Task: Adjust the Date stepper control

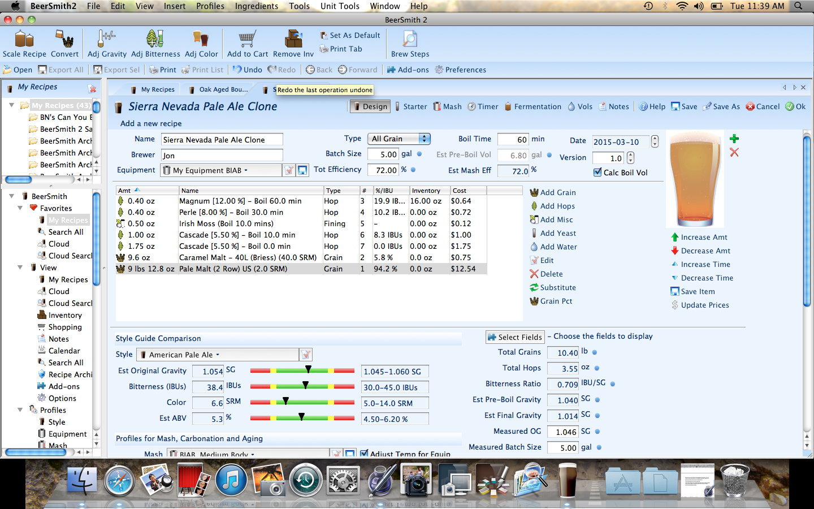Action: point(655,141)
